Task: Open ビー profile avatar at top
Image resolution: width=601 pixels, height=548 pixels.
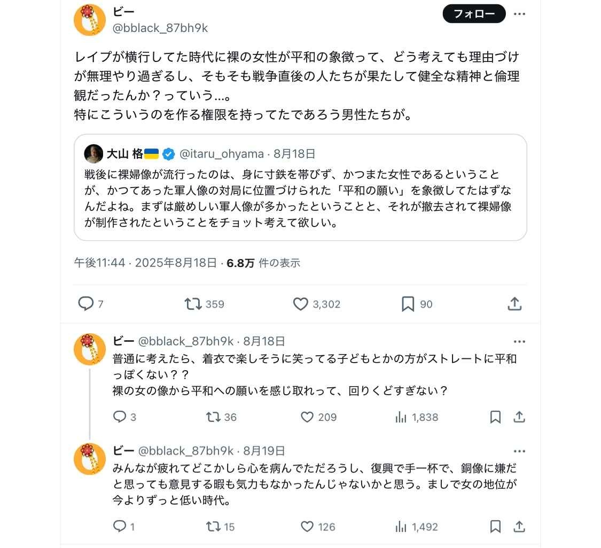Action: click(90, 20)
